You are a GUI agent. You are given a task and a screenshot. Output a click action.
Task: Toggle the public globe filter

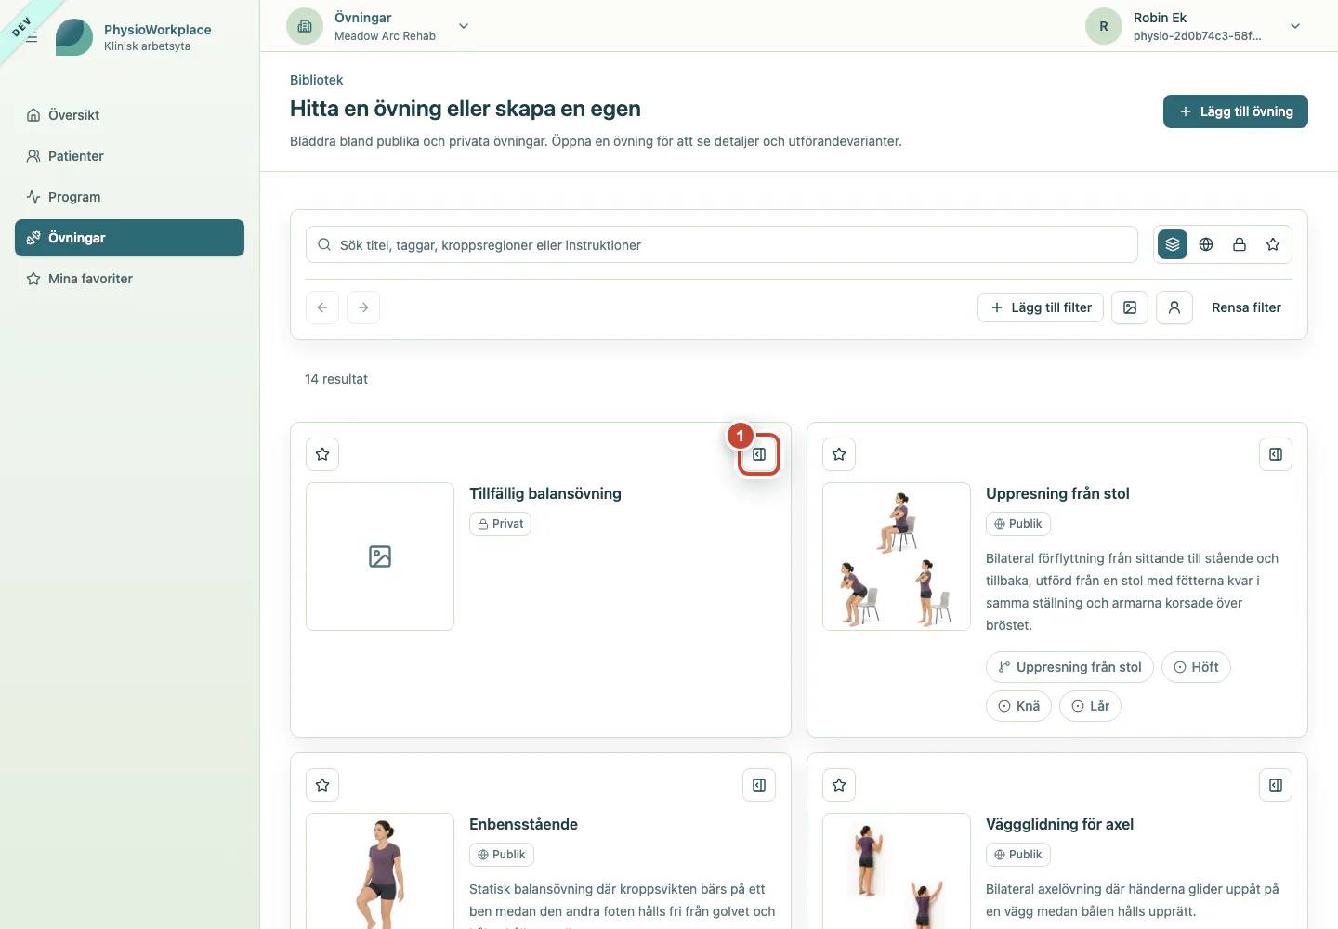(x=1206, y=244)
